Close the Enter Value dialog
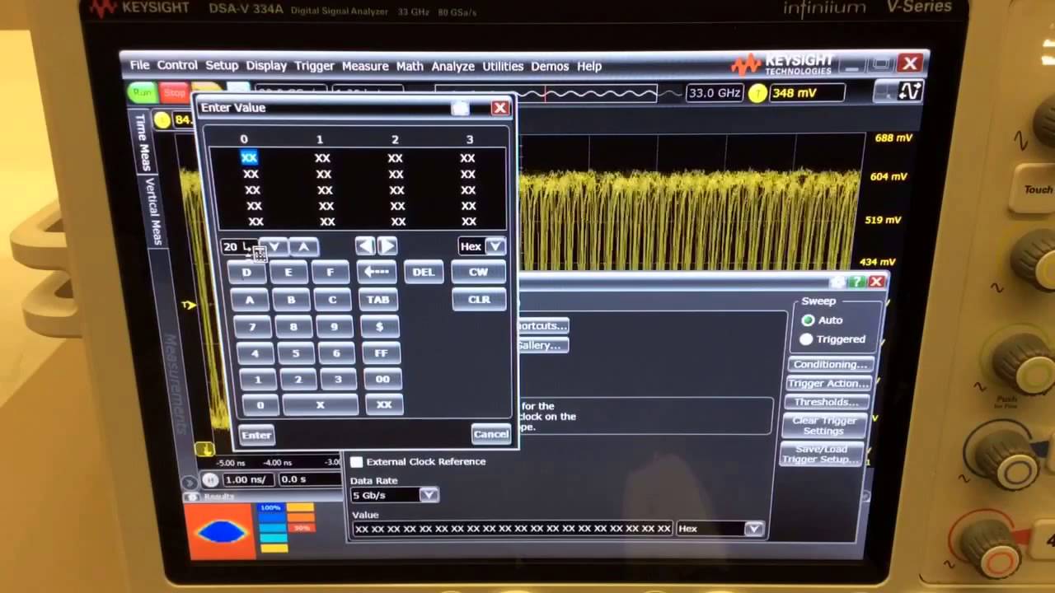 (499, 108)
